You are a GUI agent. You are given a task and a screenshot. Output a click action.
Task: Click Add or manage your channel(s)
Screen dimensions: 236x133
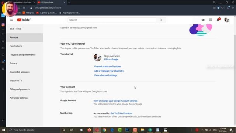click(x=109, y=71)
